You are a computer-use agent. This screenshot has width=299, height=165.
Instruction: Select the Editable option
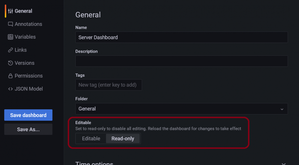point(91,138)
